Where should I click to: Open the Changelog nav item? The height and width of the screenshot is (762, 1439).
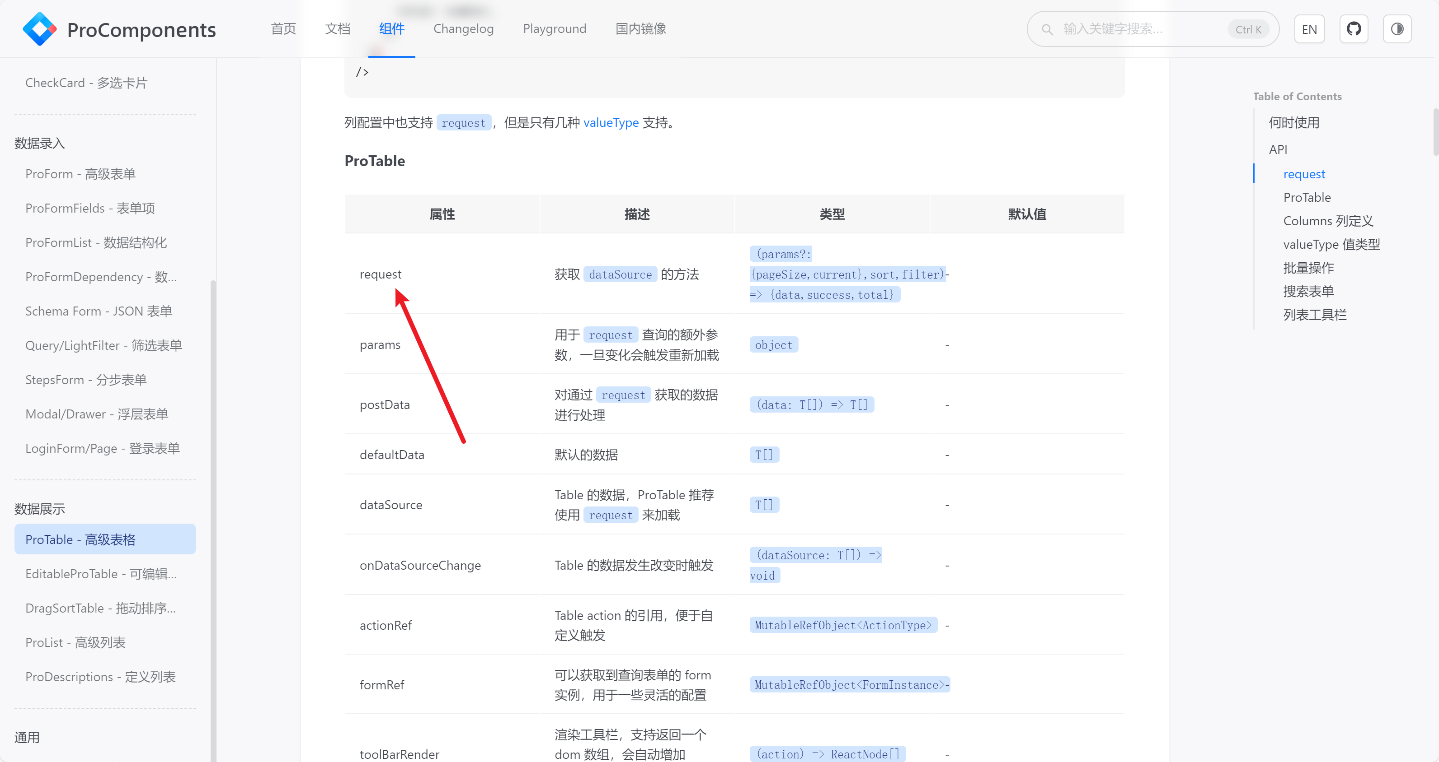click(x=464, y=29)
